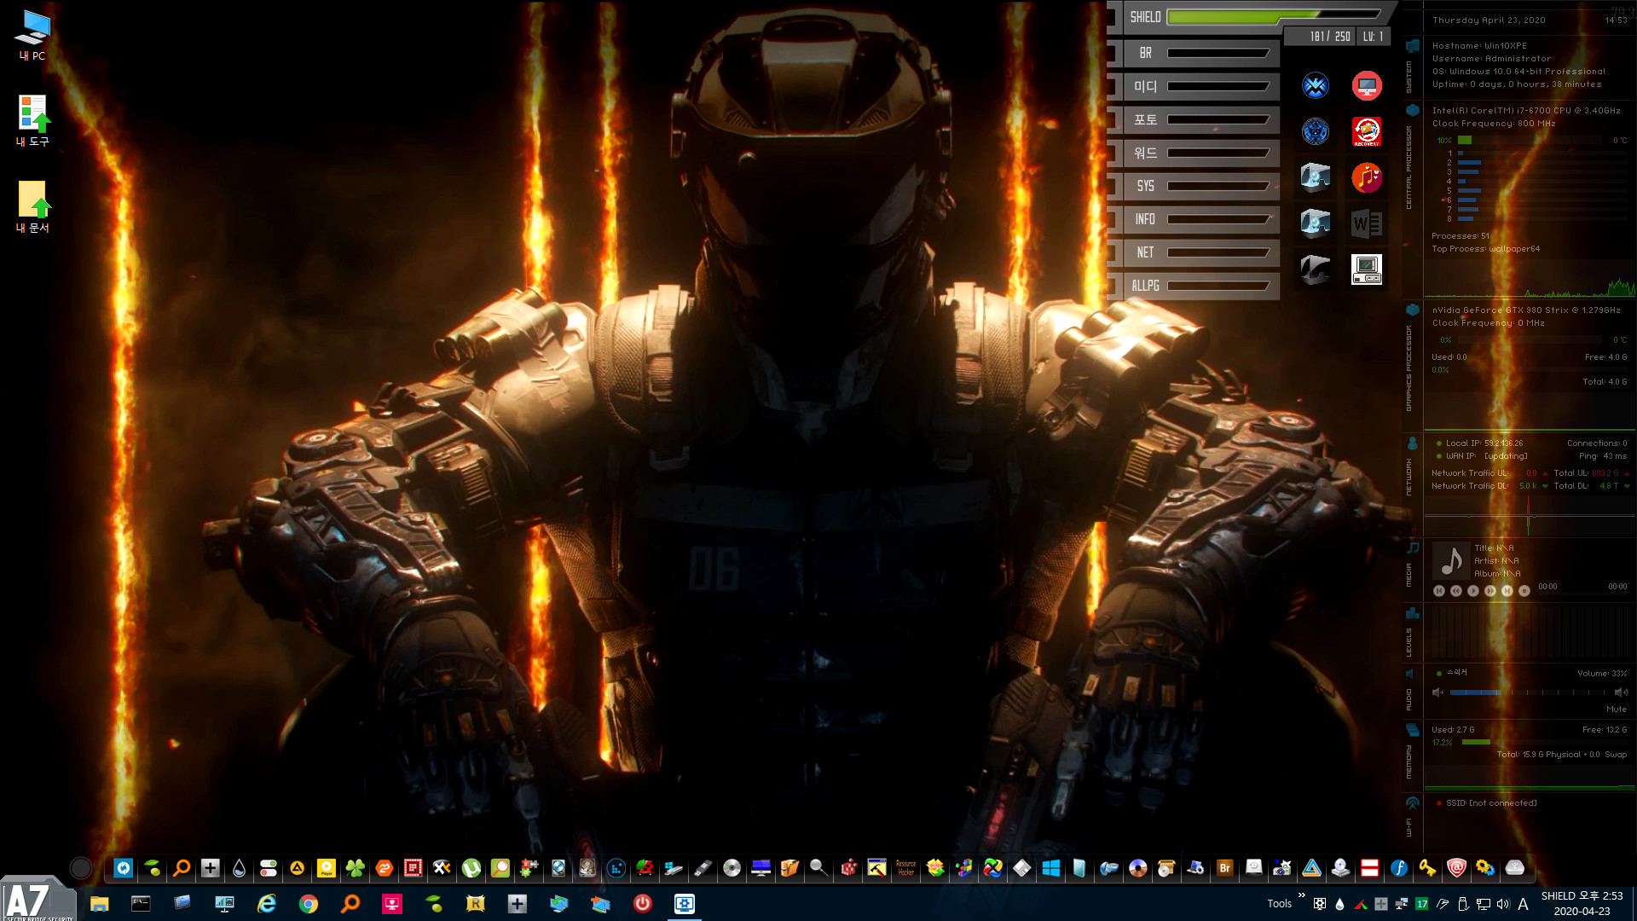Launch the golden key icon in dock
Screen dimensions: 1637x921
(1427, 868)
